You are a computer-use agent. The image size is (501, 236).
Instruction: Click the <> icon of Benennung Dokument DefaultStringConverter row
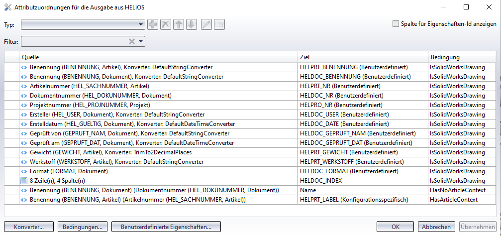click(x=24, y=77)
